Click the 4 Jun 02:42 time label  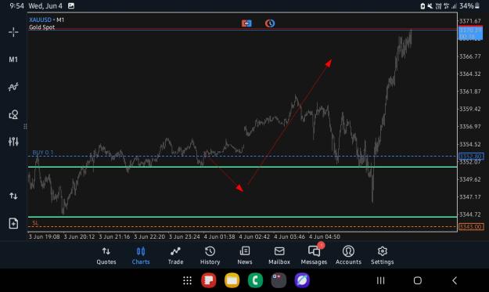tap(254, 236)
